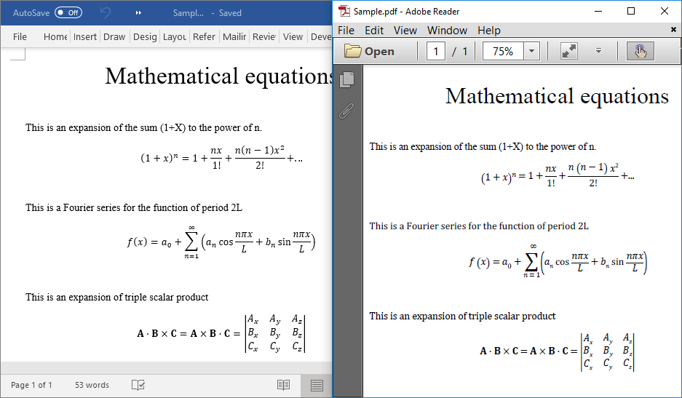Image resolution: width=682 pixels, height=398 pixels.
Task: Toggle the AutoSave switch in Word
Action: 68,12
